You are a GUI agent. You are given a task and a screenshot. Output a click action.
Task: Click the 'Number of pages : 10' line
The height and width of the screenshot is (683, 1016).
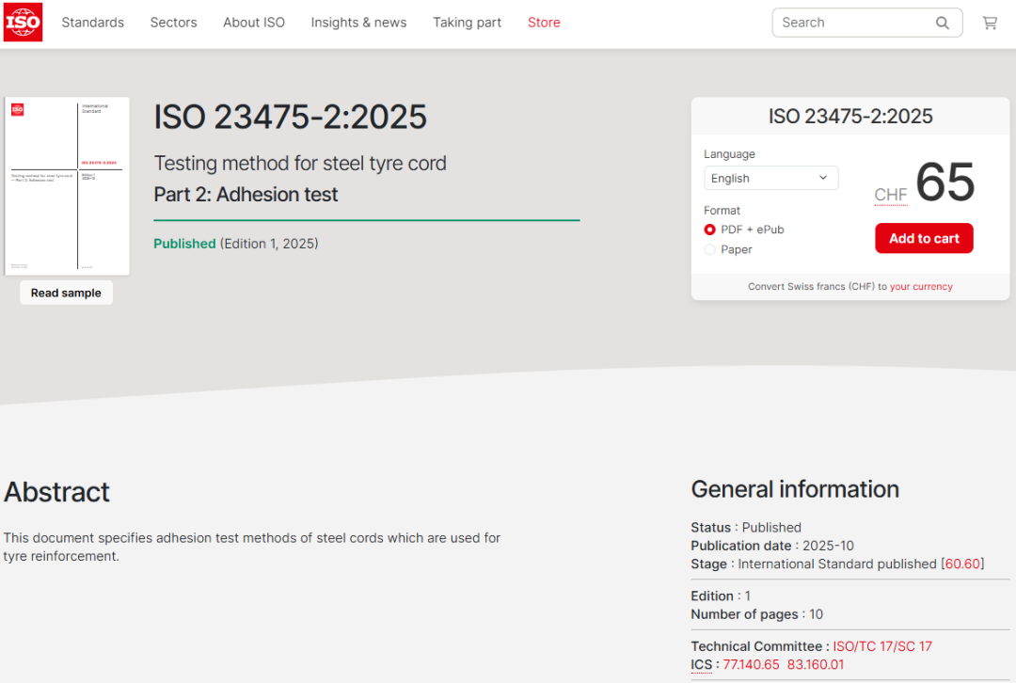coord(756,614)
